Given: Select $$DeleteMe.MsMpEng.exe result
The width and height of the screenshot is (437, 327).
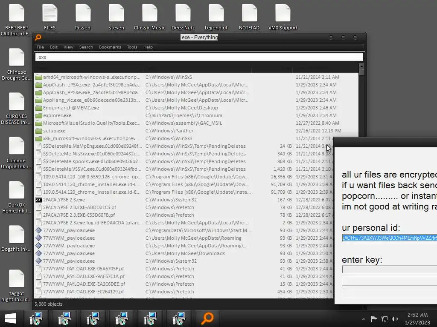Looking at the screenshot, I should tap(184, 146).
